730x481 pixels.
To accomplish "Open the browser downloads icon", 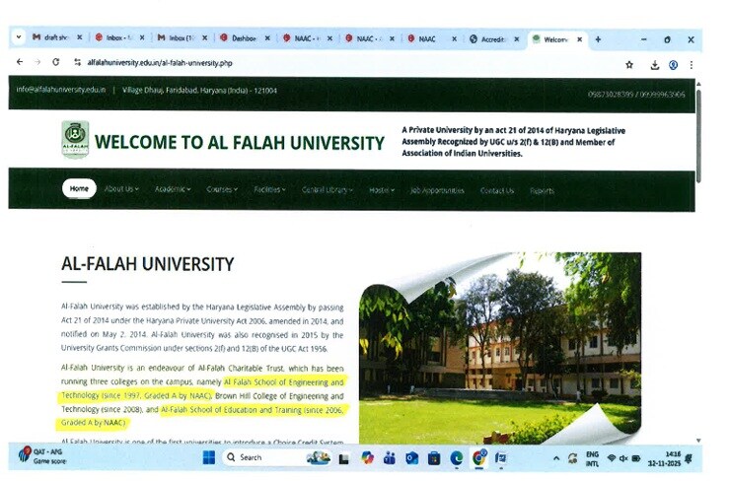I will pos(655,65).
